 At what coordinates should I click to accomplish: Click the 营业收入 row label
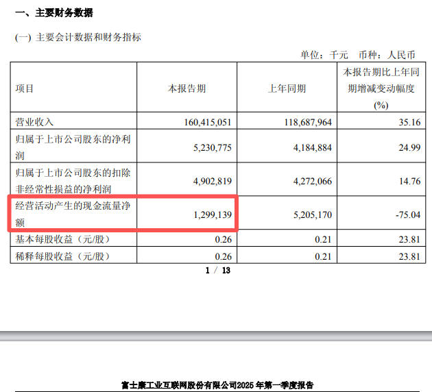click(34, 122)
